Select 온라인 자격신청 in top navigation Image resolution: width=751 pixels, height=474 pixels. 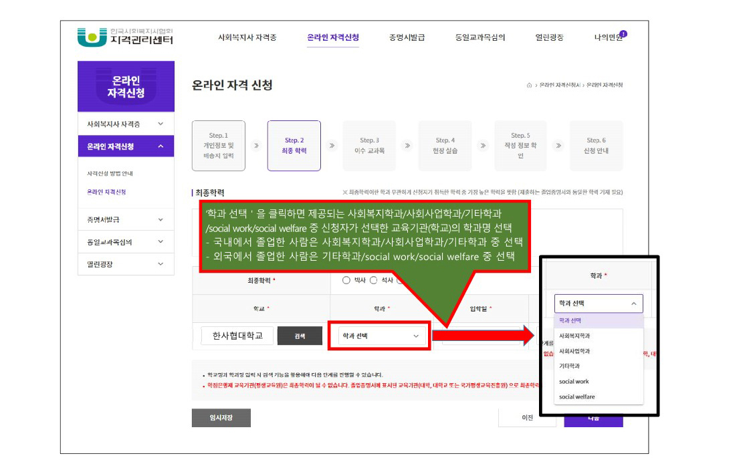click(x=333, y=37)
